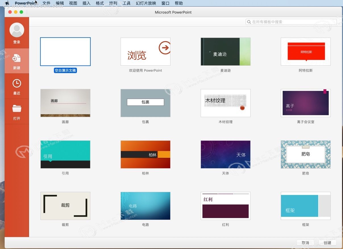Choose the 柏林 orange template thumbnail
This screenshot has height=249, width=343.
145,154
